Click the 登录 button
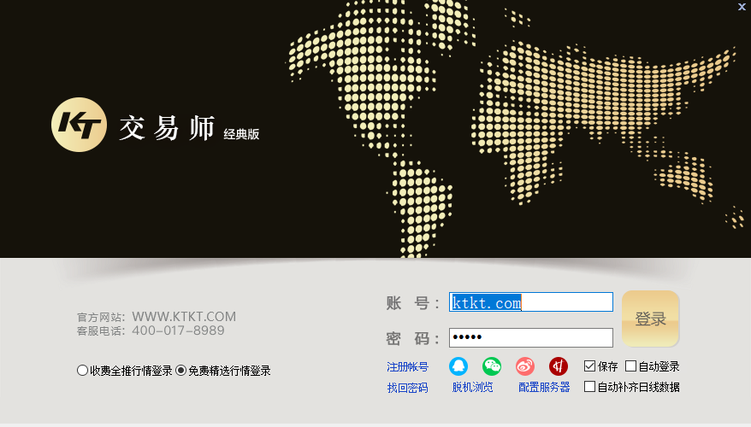Viewport: 751px width, 427px height. pyautogui.click(x=650, y=319)
